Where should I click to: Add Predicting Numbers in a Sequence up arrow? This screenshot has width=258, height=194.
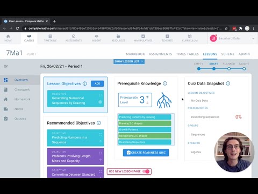pos(101,141)
